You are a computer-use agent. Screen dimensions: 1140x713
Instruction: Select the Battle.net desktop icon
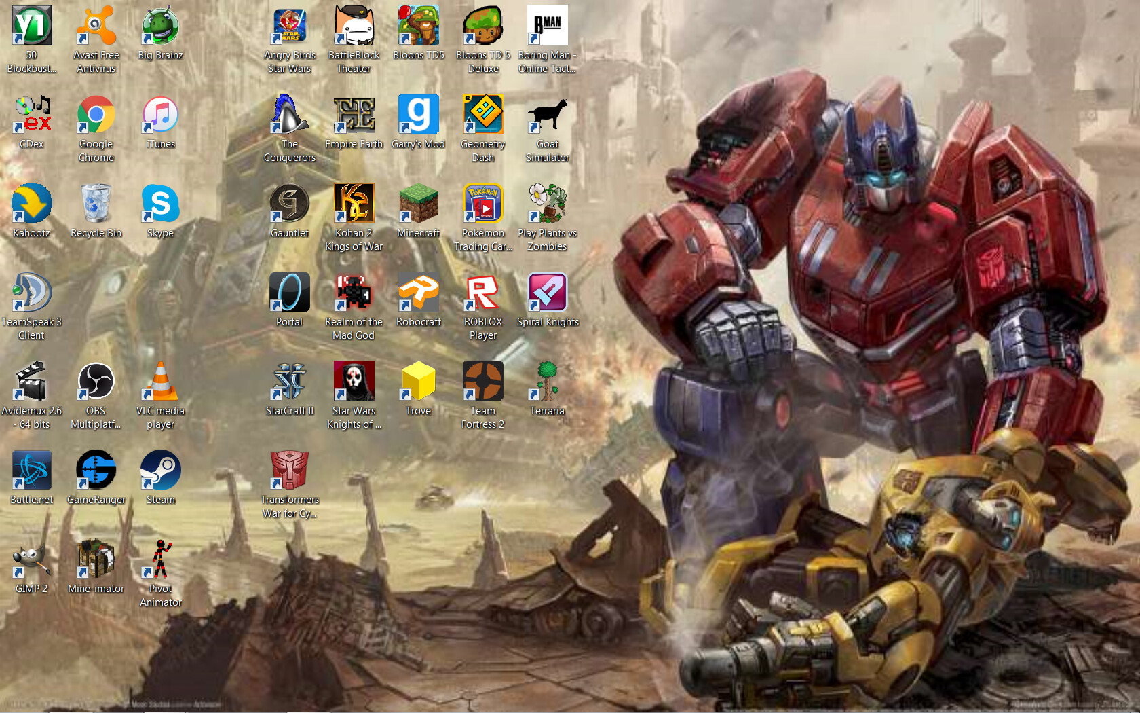pyautogui.click(x=31, y=471)
